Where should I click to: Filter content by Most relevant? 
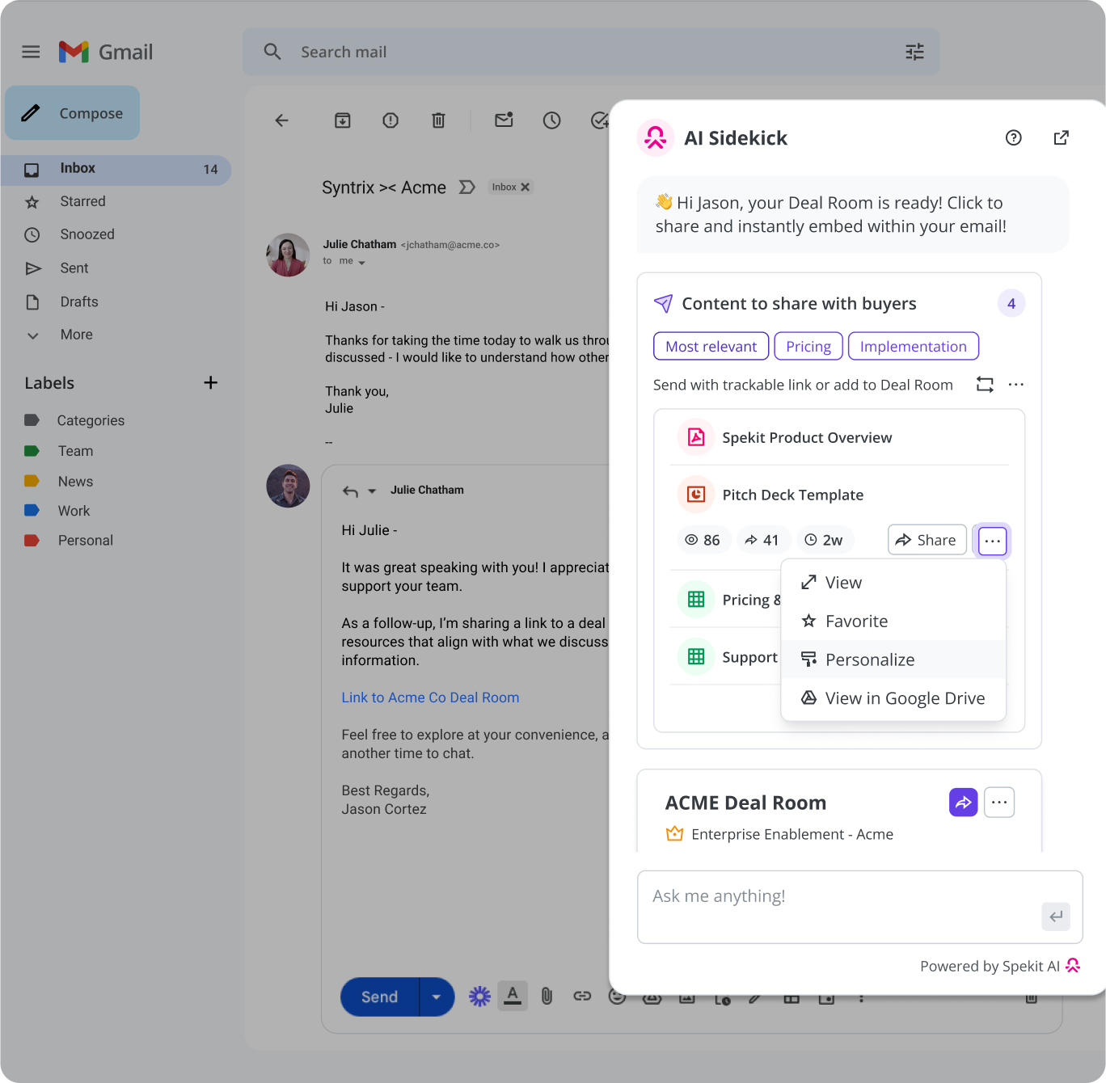[711, 346]
